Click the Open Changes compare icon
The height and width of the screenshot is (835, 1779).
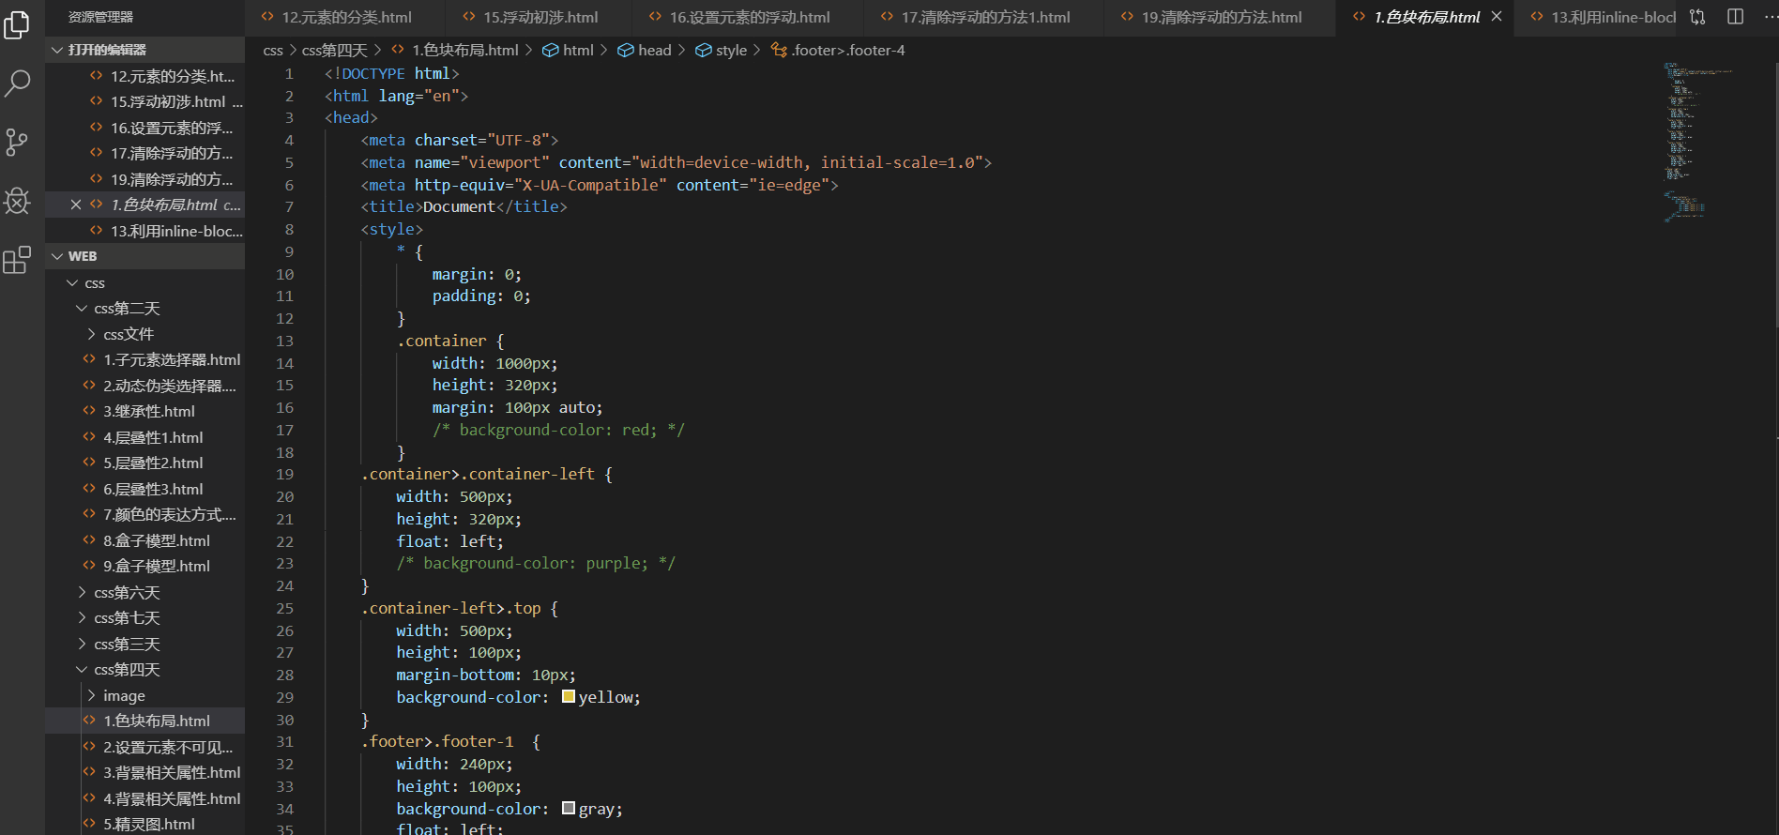(1697, 17)
